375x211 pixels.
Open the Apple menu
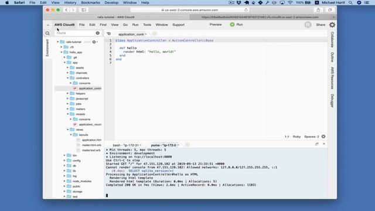[7, 2]
